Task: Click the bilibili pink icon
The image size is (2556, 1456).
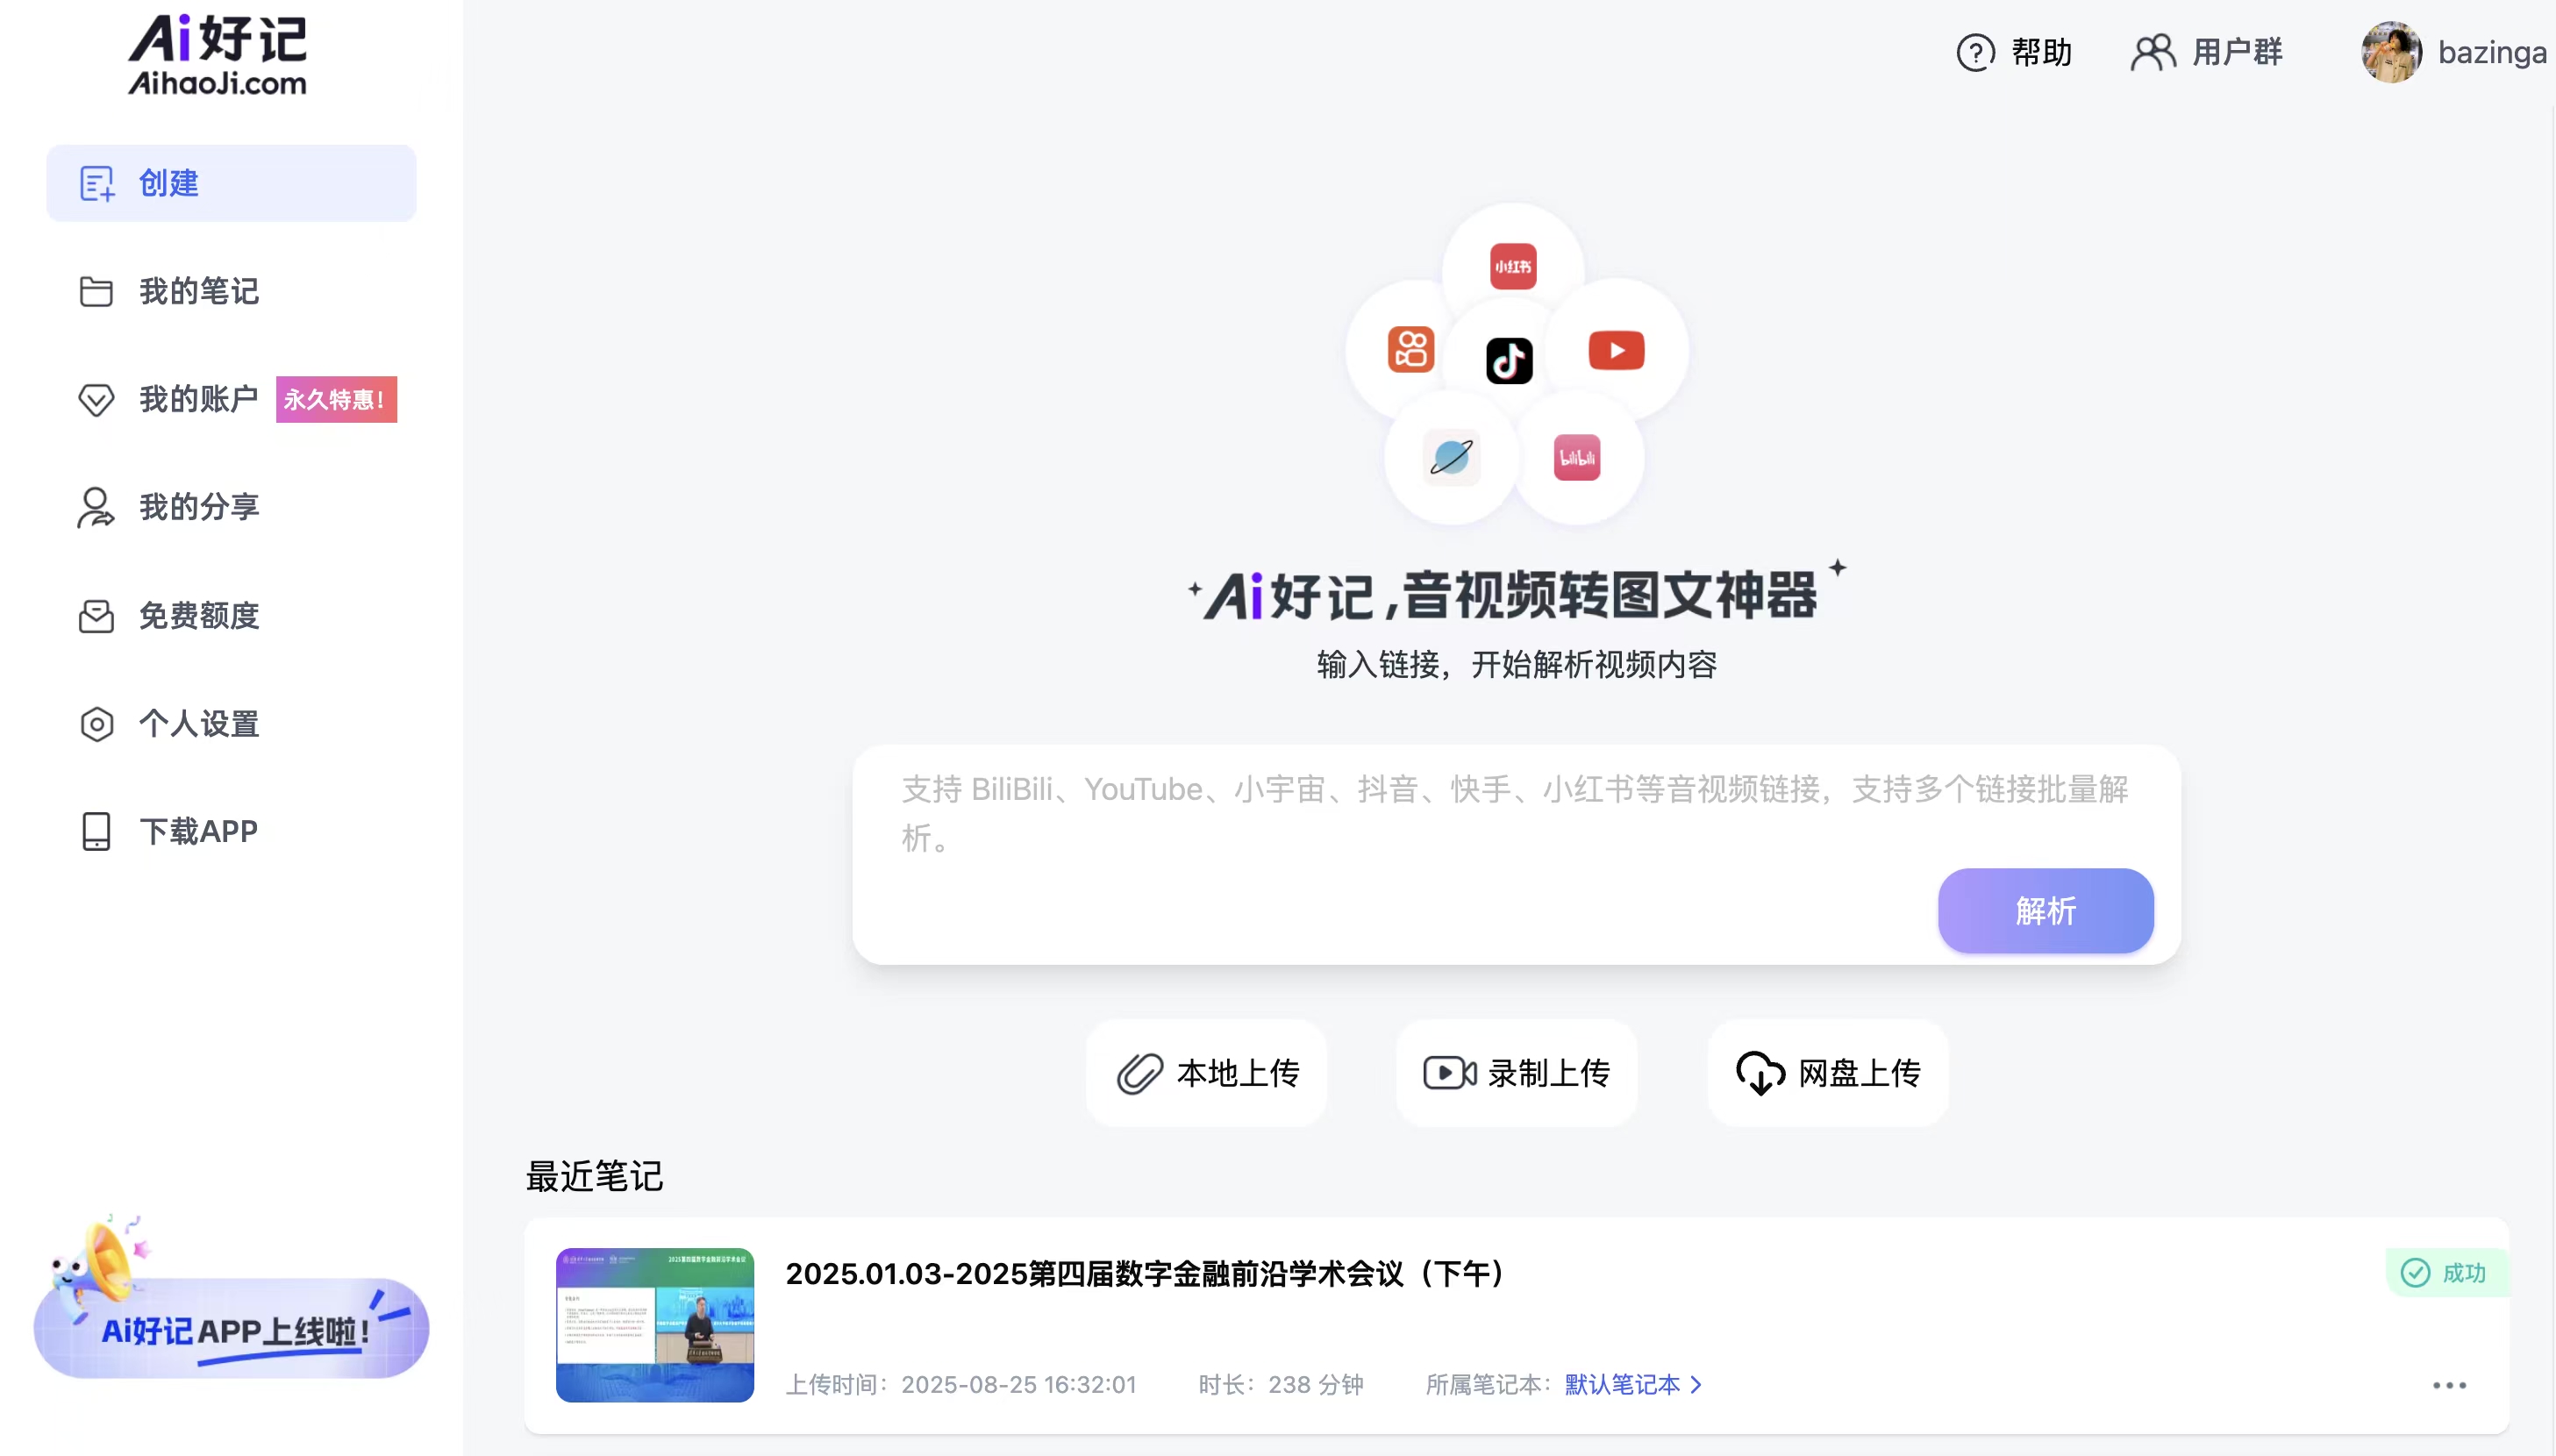Action: coord(1576,458)
